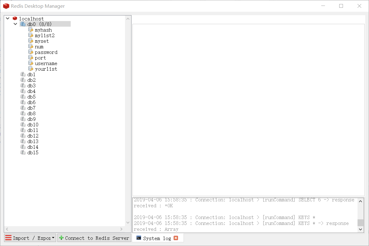This screenshot has height=246, width=369.
Task: Select database db13 label
Action: 33,141
